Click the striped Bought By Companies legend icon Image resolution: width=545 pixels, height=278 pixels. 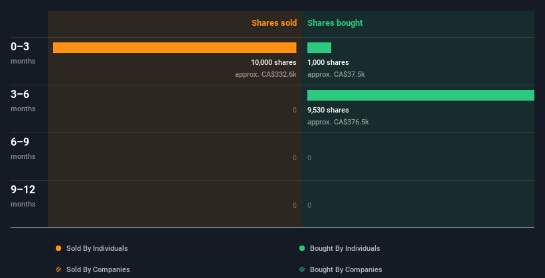(x=302, y=269)
